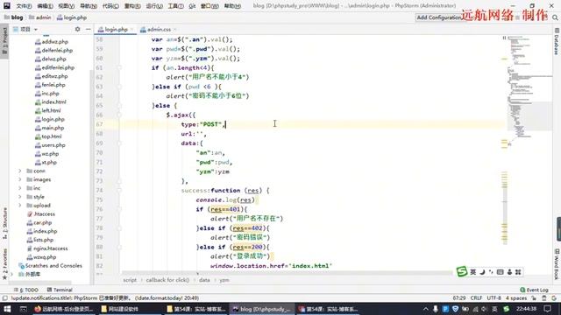Screen dimensions: 561x315
Task: Click blog in the breadcrumb bar
Action: 14,17
